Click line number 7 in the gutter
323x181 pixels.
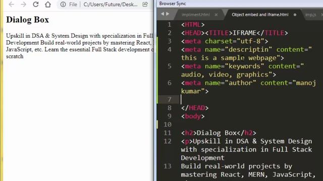coord(170,100)
